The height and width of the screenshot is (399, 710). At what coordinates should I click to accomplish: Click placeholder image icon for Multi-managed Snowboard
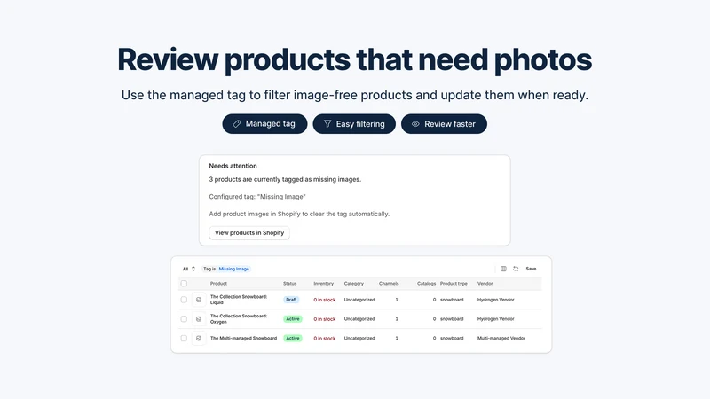[x=198, y=338]
